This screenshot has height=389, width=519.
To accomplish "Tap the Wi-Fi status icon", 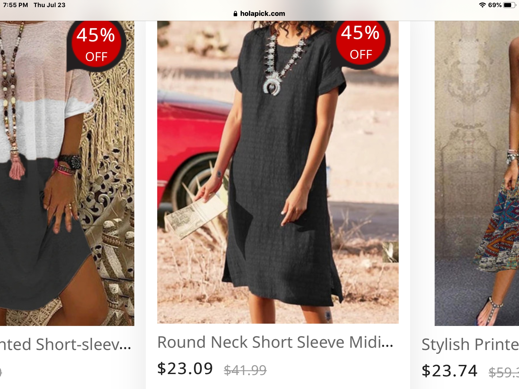I will click(x=482, y=5).
